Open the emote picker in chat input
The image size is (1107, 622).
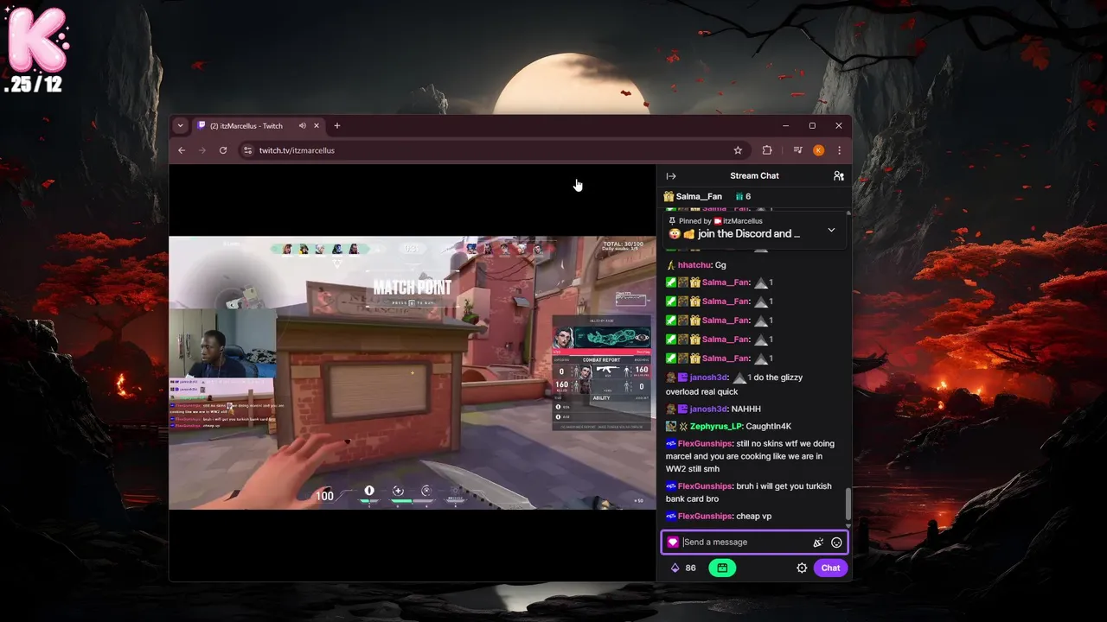tap(836, 543)
